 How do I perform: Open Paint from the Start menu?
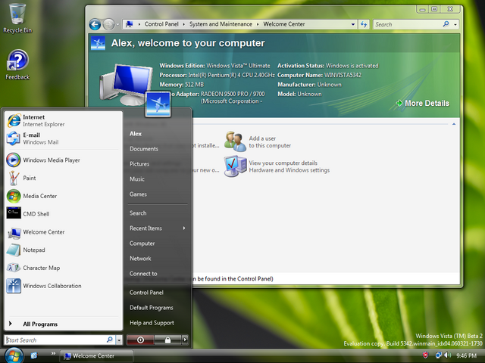pos(64,178)
